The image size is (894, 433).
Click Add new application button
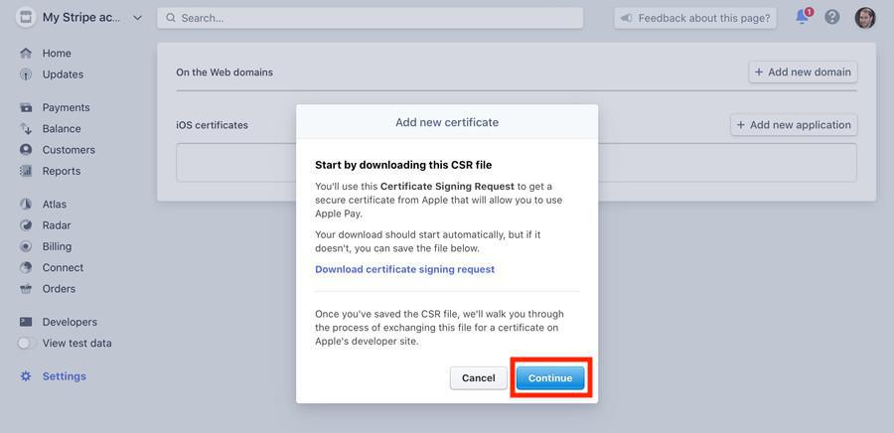pyautogui.click(x=794, y=125)
